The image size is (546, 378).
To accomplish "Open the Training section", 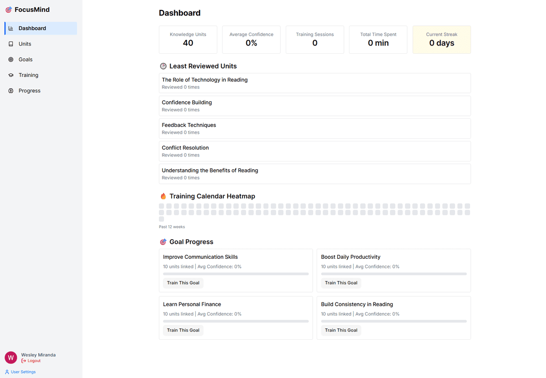I will point(41,75).
